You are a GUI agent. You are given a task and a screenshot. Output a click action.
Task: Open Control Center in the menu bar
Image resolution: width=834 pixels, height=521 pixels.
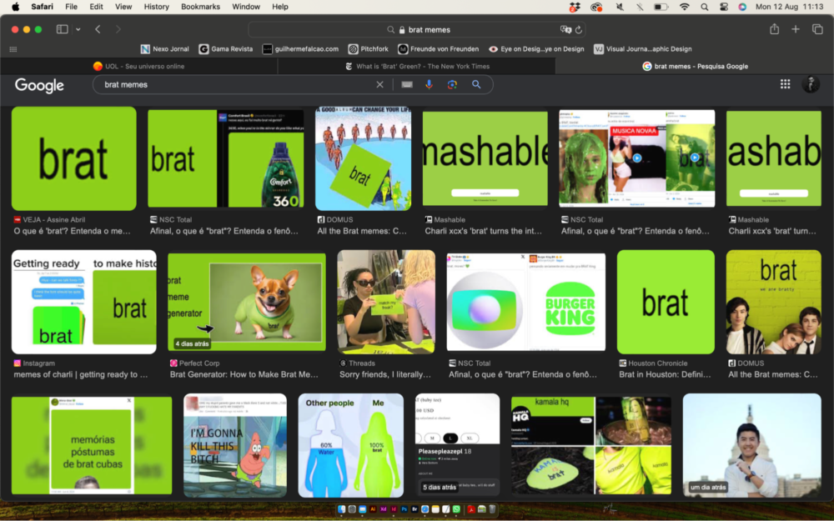tap(724, 7)
